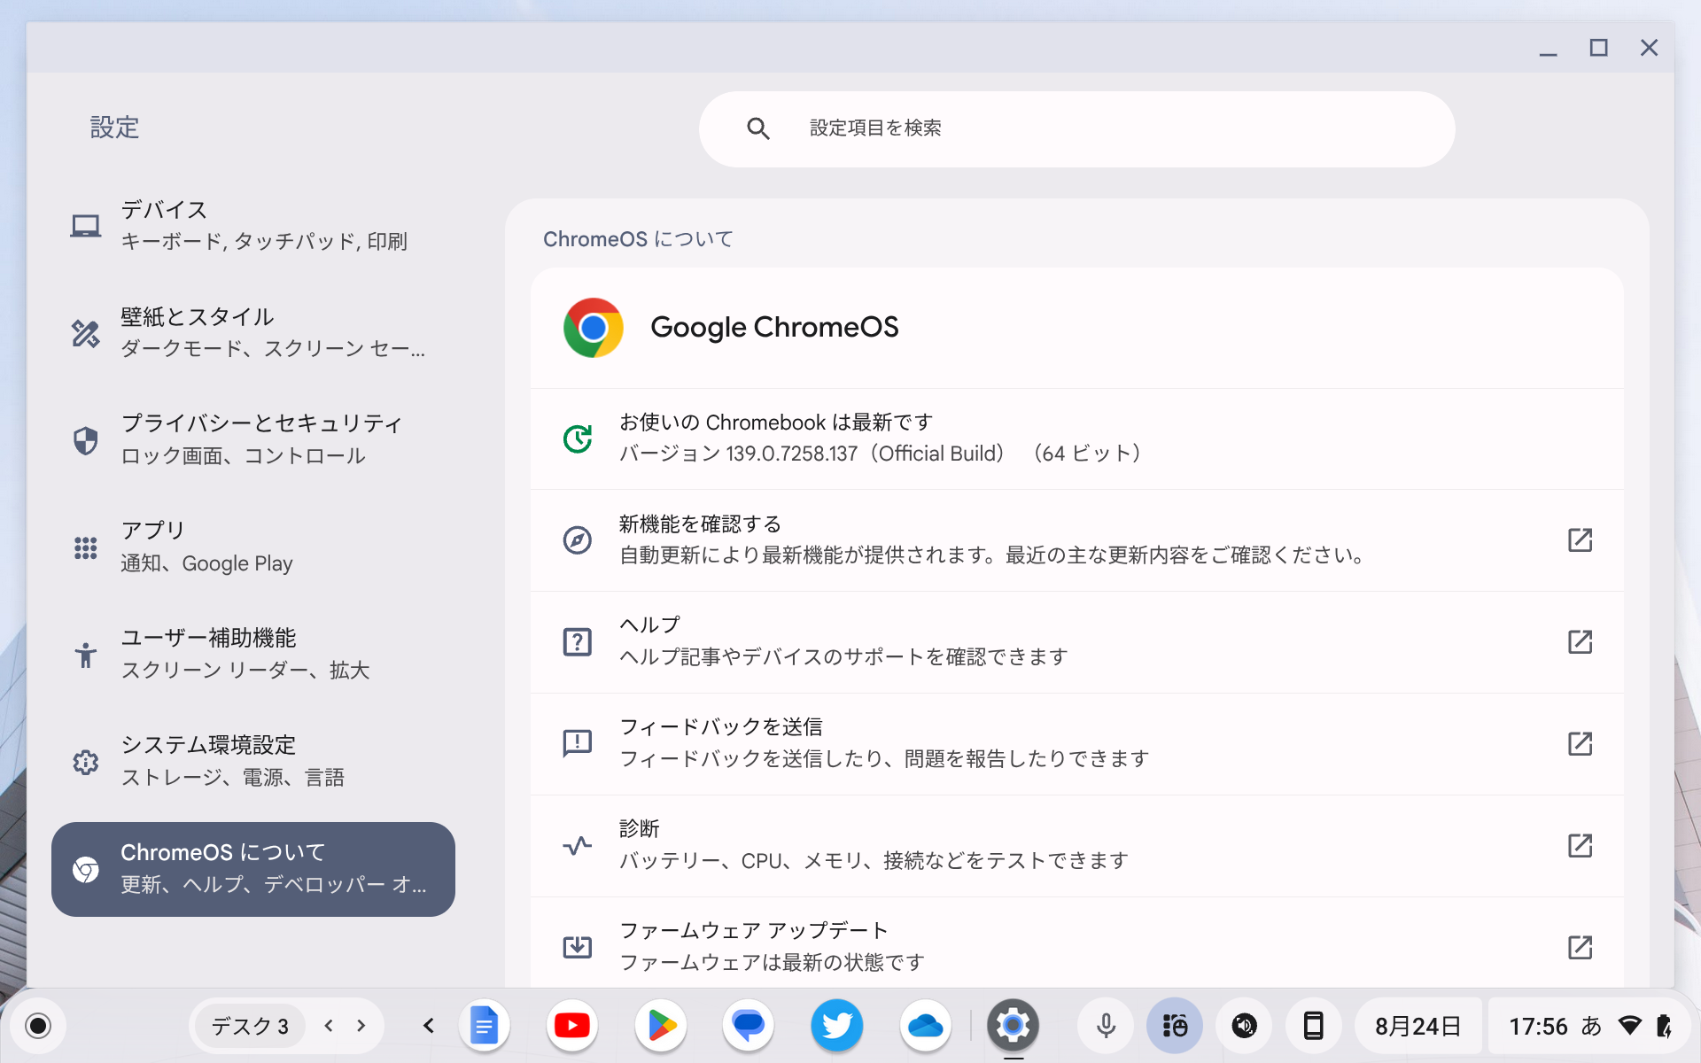Open Google Messages from the shelf
Viewport: 1701px width, 1063px height.
point(749,1026)
